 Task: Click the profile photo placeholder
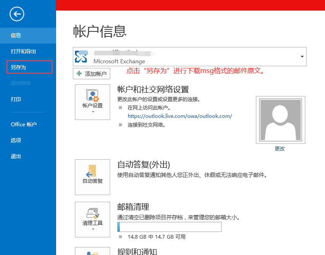coord(281,120)
